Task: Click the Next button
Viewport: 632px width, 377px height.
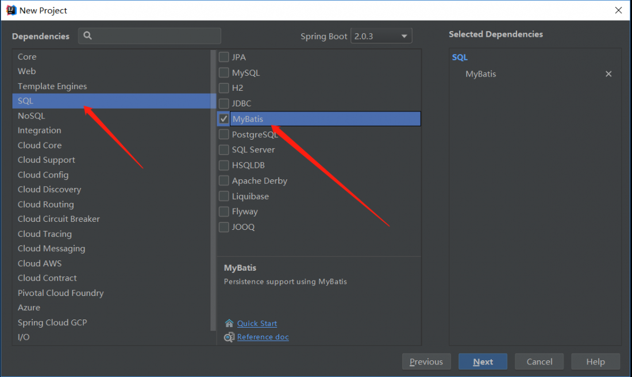Action: (x=483, y=361)
